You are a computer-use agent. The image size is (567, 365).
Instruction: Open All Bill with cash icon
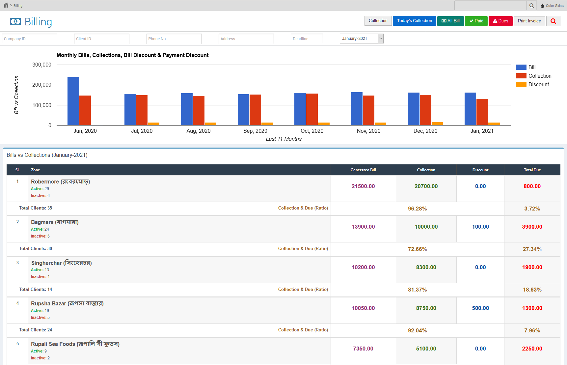point(450,21)
